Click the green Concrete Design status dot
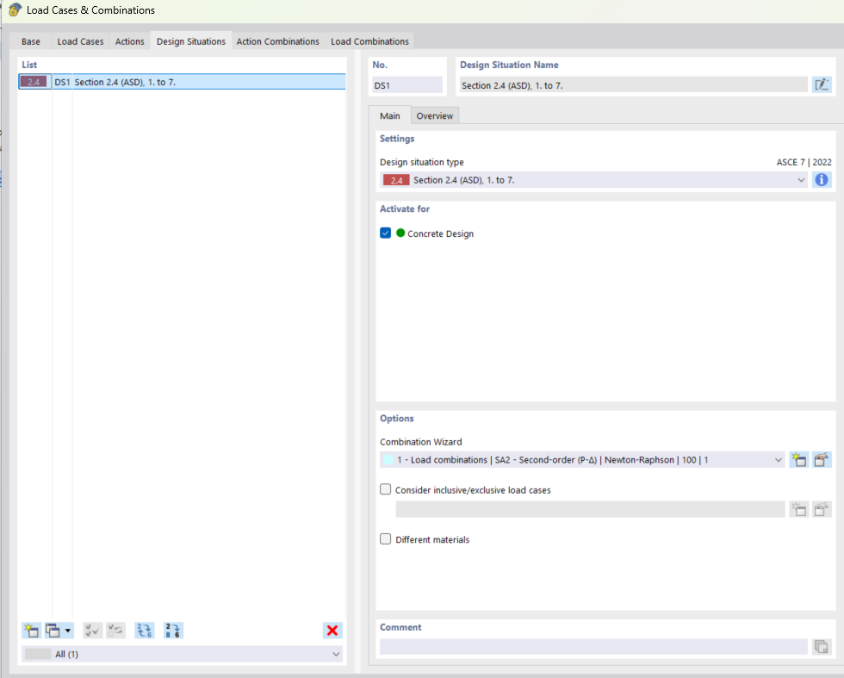This screenshot has width=844, height=678. click(400, 233)
